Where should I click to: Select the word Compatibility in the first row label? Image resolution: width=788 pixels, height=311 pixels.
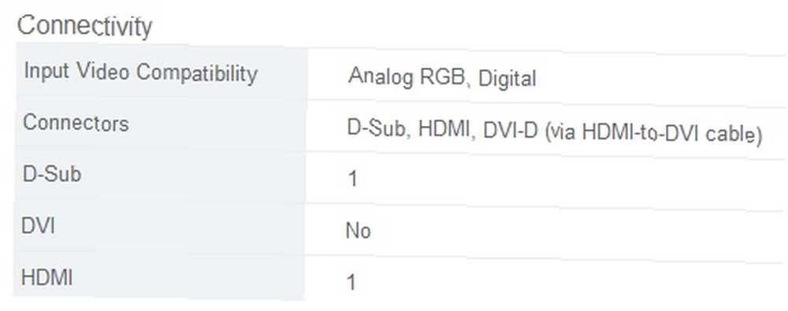point(197,73)
